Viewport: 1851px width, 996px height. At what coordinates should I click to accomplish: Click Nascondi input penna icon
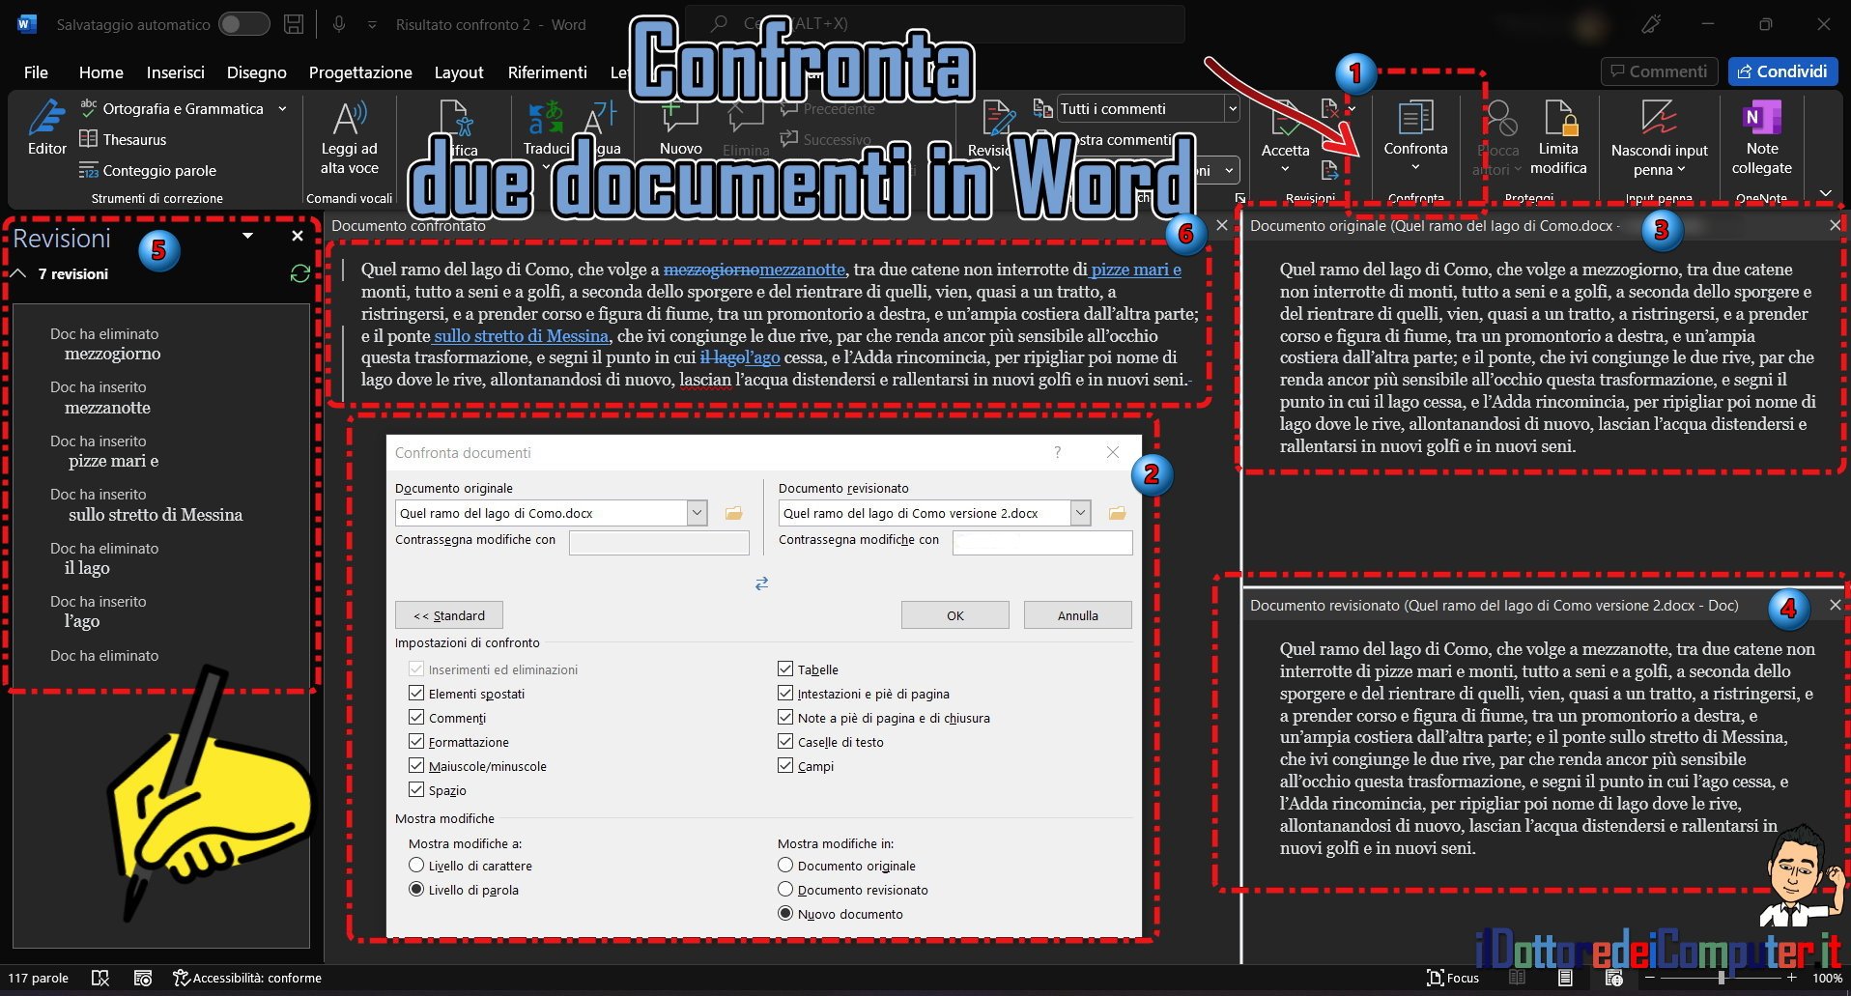click(x=1659, y=118)
